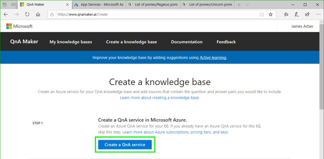The height and width of the screenshot is (159, 324).
Task: Click the forward navigation arrow
Action: 17,15
